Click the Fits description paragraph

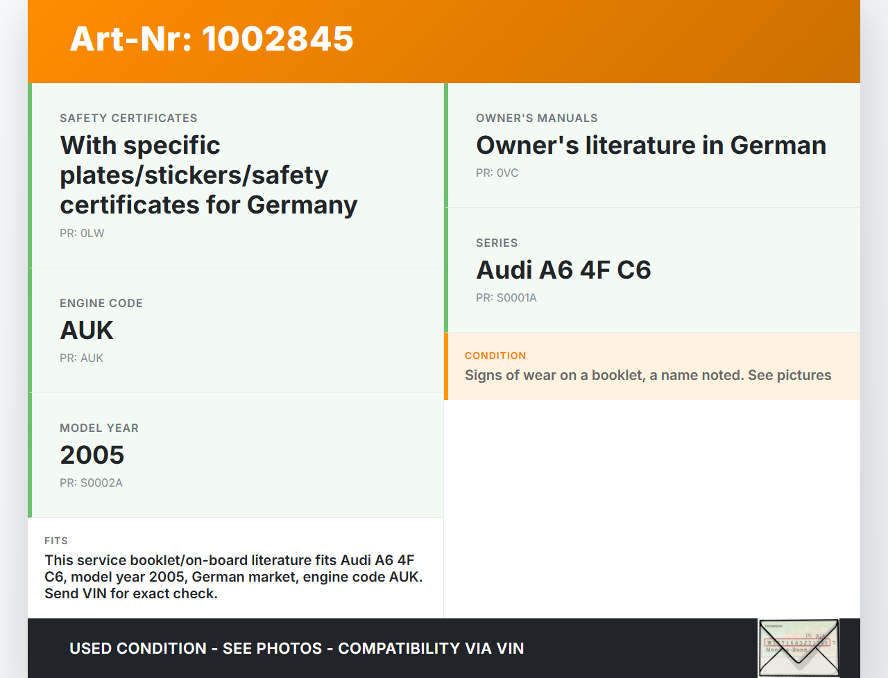pyautogui.click(x=233, y=577)
